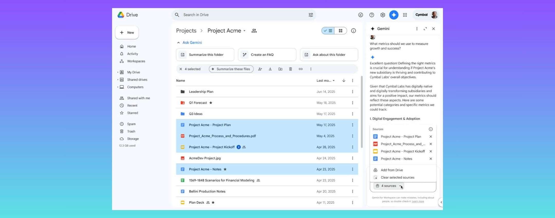Image resolution: width=555 pixels, height=218 pixels.
Task: Choose Clear selected sources option
Action: click(397, 178)
